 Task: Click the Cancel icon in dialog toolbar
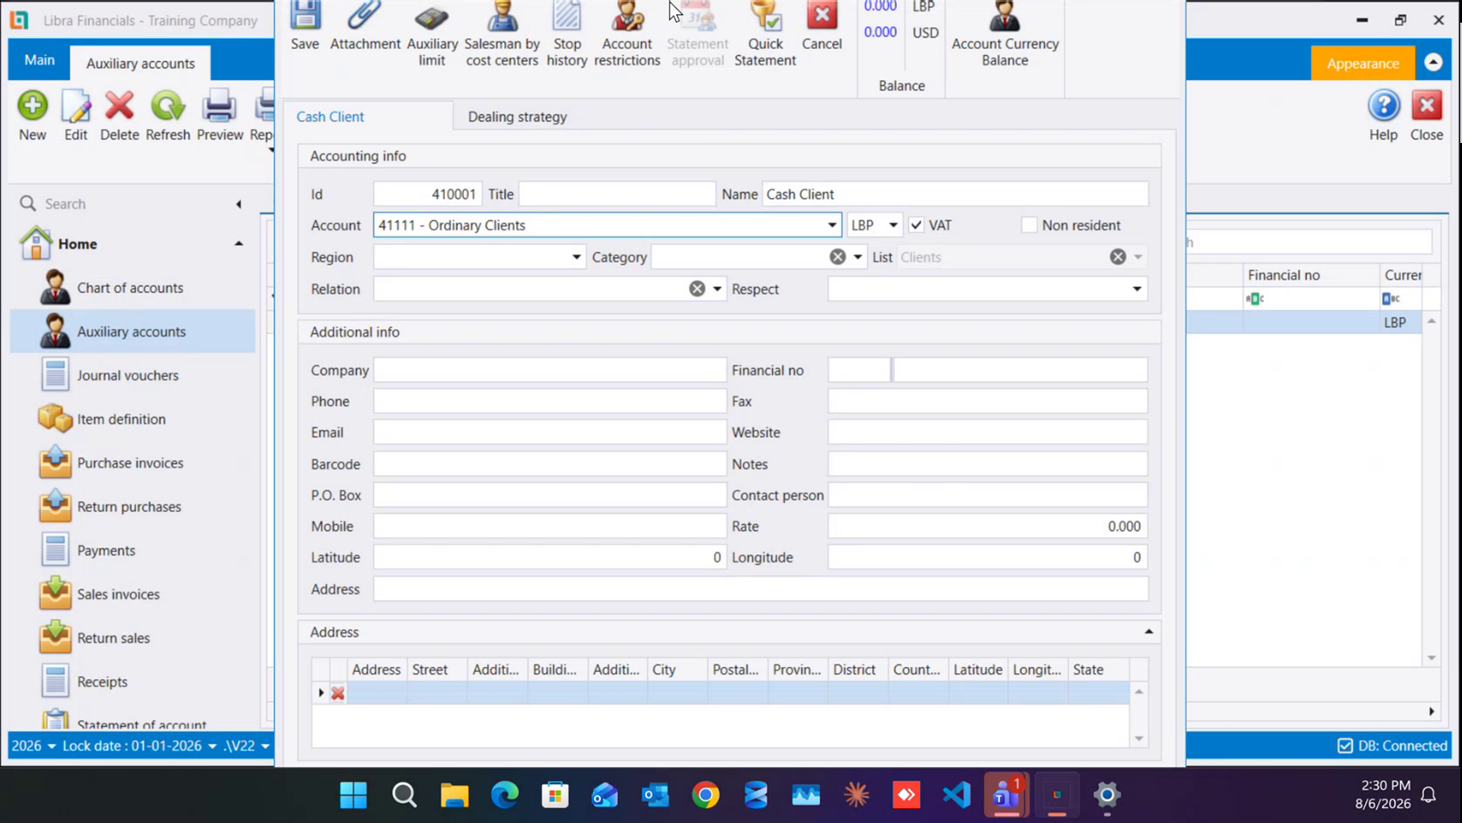(x=822, y=26)
